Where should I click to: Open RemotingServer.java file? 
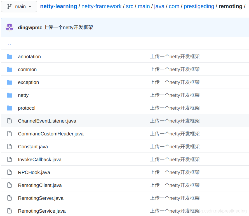click(x=41, y=198)
